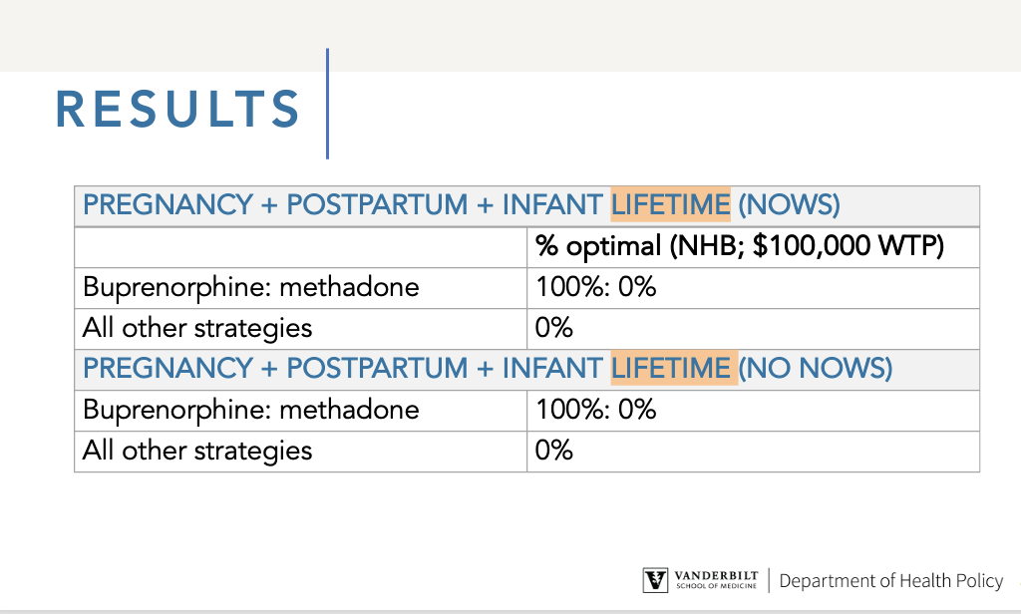Click the "(NOWS)" text in the first header
Viewport: 1021px width, 614px height.
coord(789,205)
